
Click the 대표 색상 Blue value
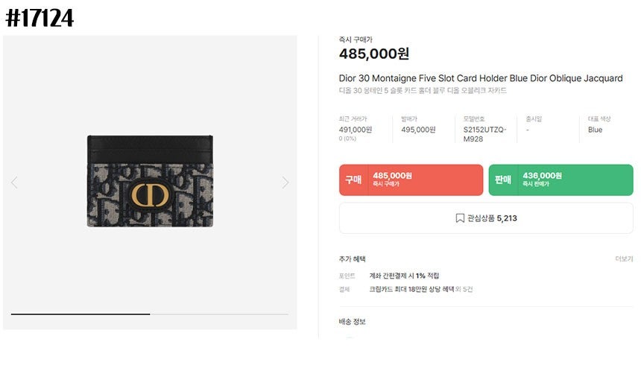point(595,130)
